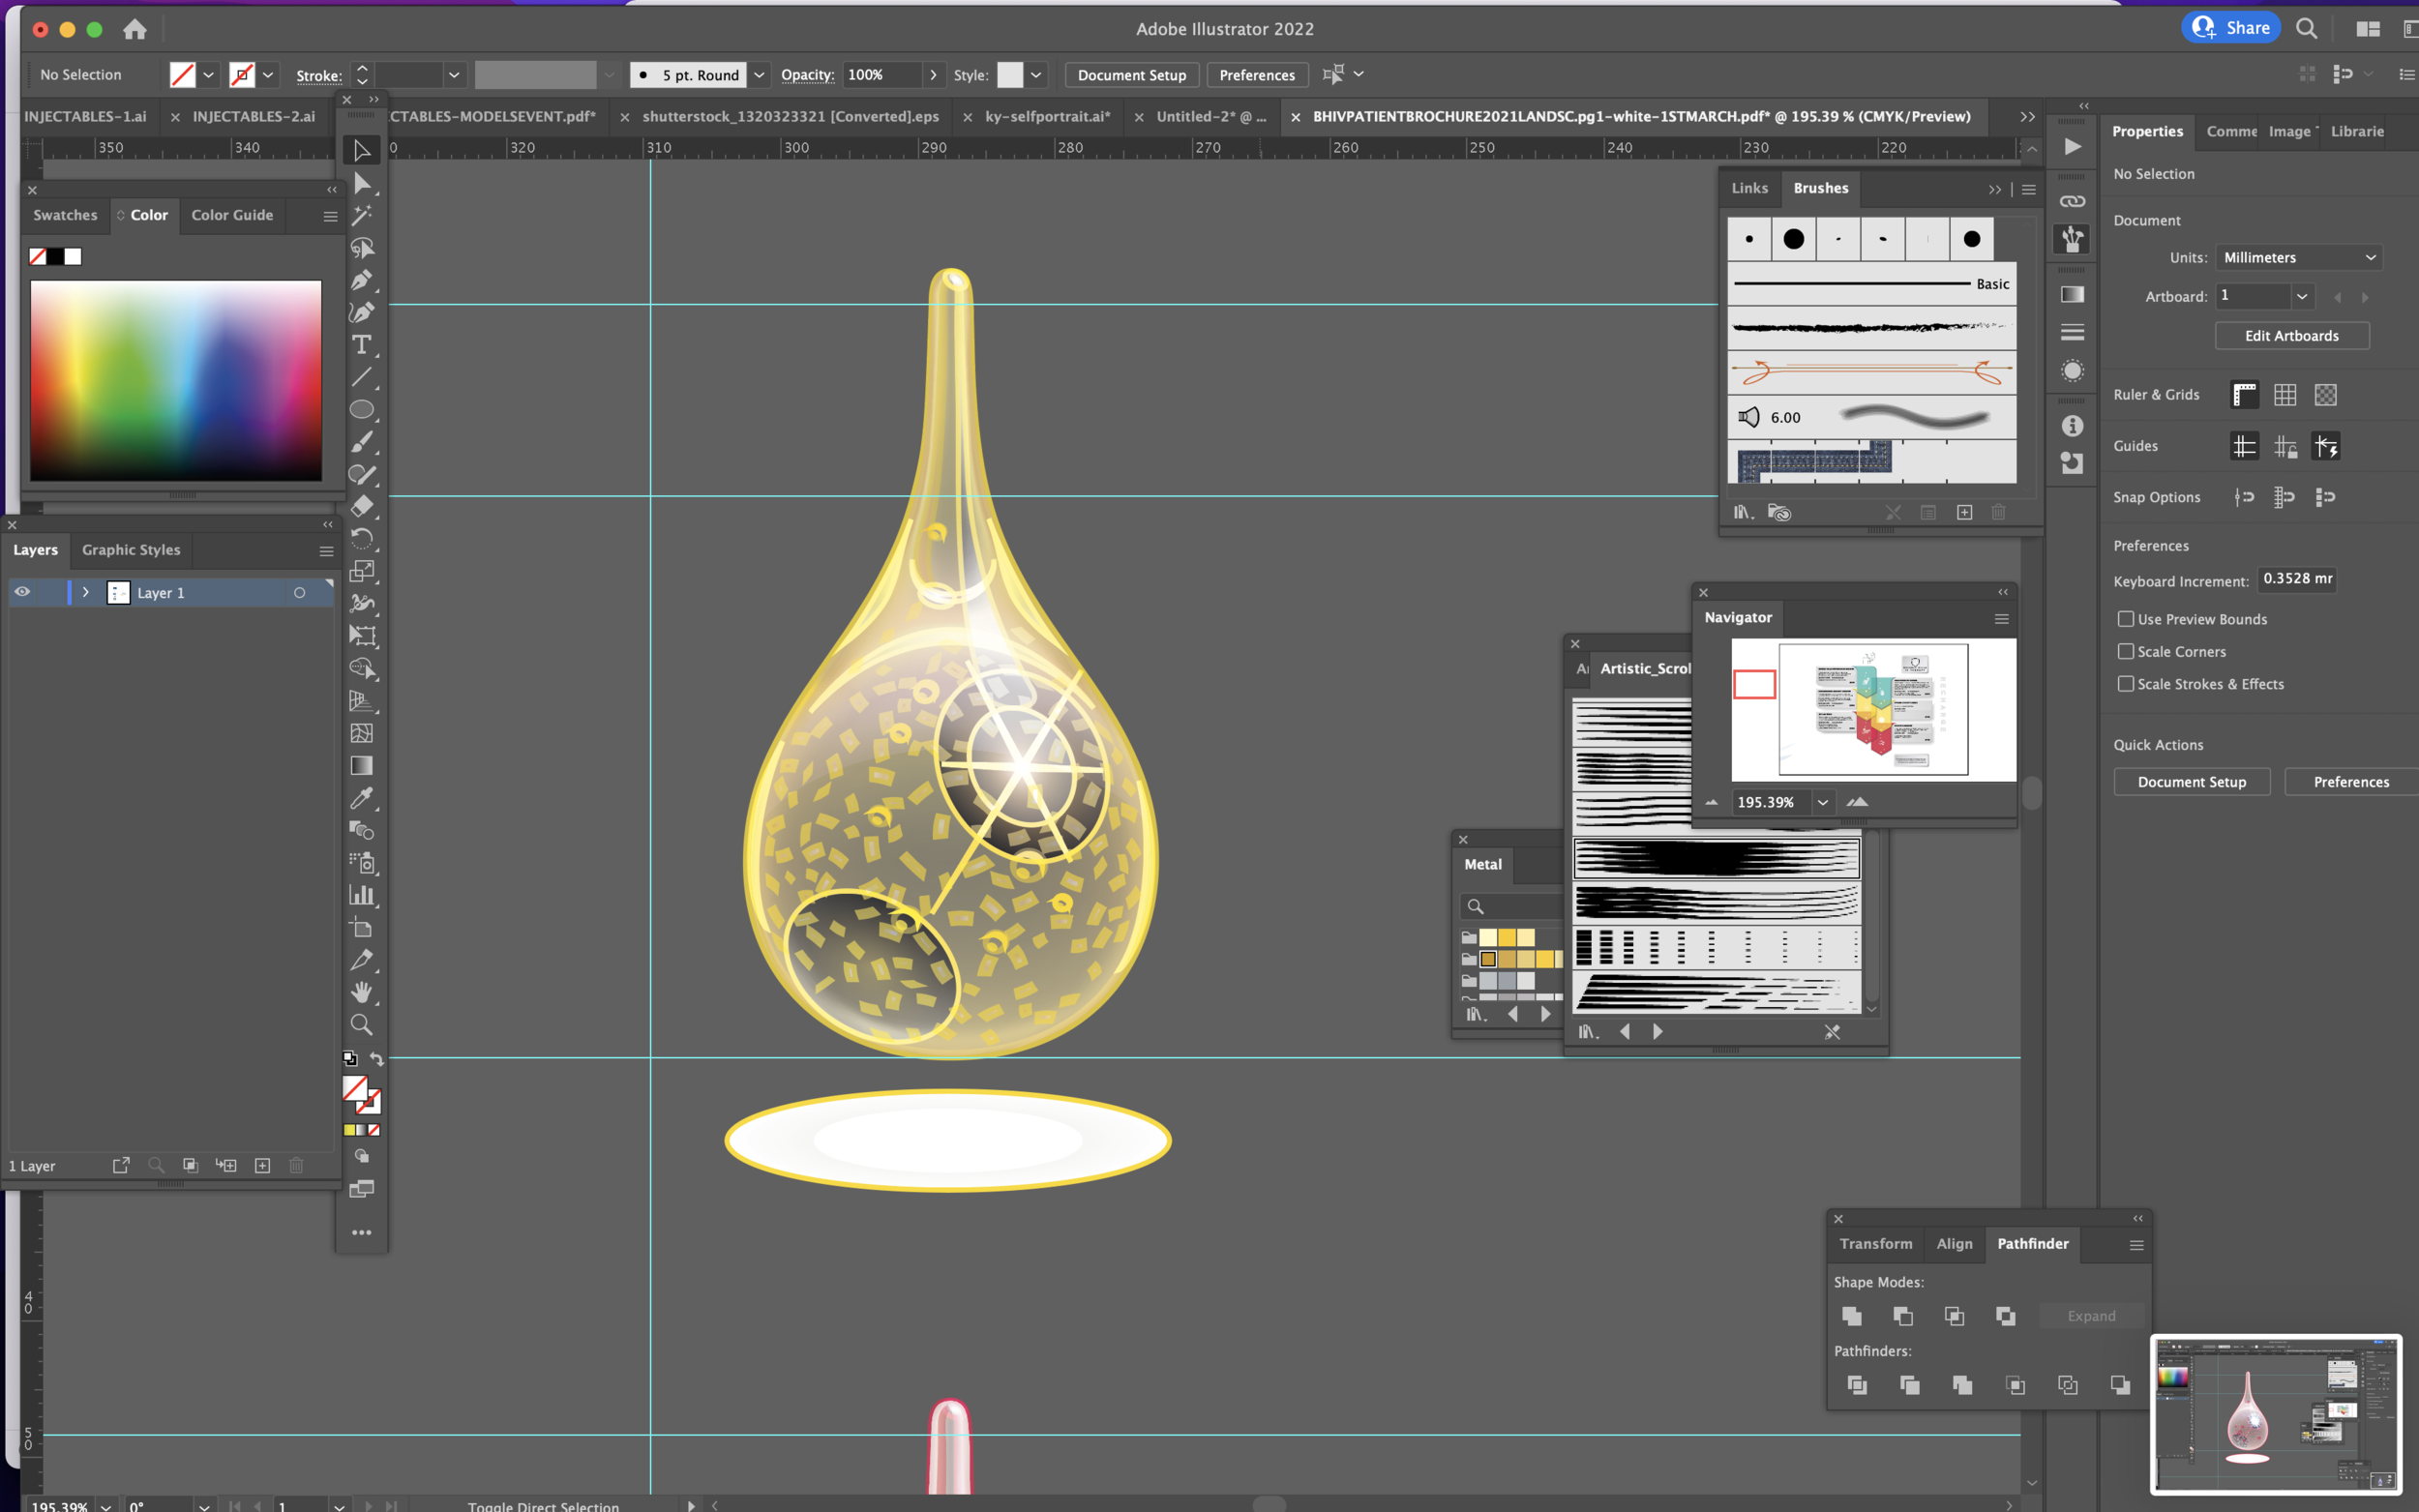The width and height of the screenshot is (2419, 1512).
Task: Switch to the Graphic Styles tab
Action: pos(131,550)
